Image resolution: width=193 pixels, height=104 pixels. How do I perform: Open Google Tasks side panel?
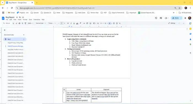pyautogui.click(x=190, y=34)
